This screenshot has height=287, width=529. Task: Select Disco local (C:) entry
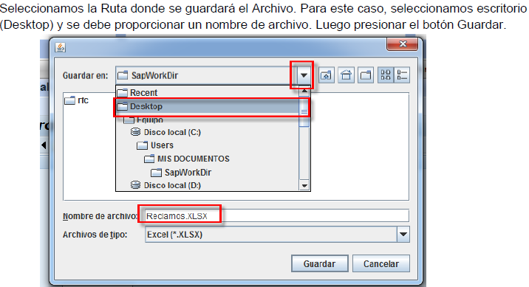(x=208, y=132)
